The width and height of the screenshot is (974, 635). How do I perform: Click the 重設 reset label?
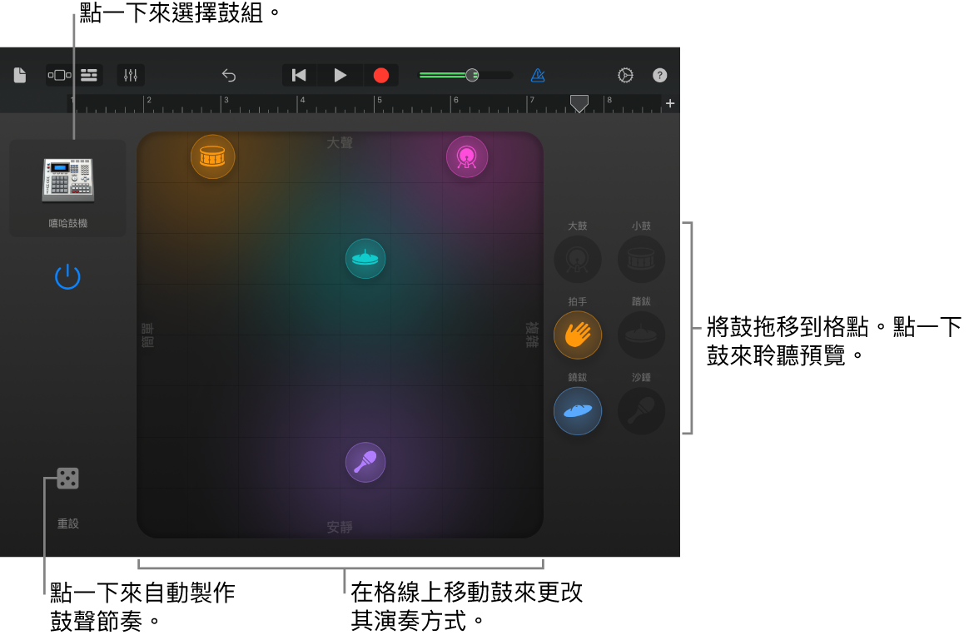point(67,523)
